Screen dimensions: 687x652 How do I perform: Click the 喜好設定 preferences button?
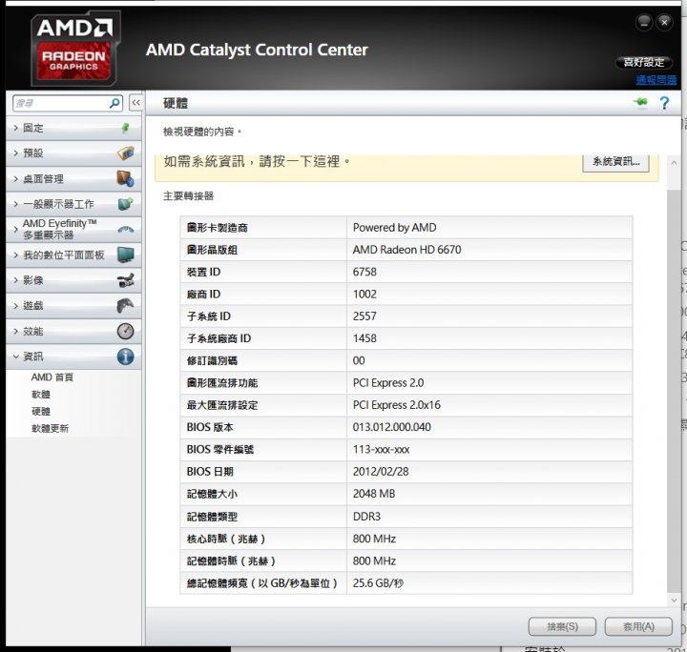tap(644, 63)
